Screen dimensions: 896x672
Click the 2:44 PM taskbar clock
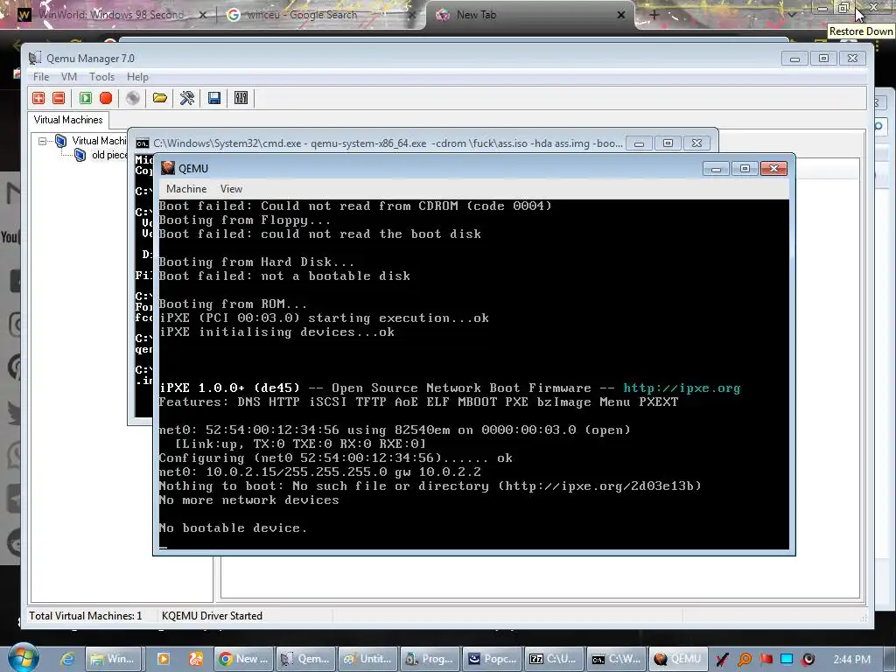(x=852, y=660)
